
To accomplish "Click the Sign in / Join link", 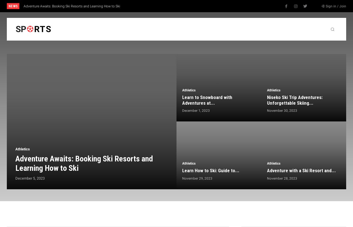I will point(334,6).
